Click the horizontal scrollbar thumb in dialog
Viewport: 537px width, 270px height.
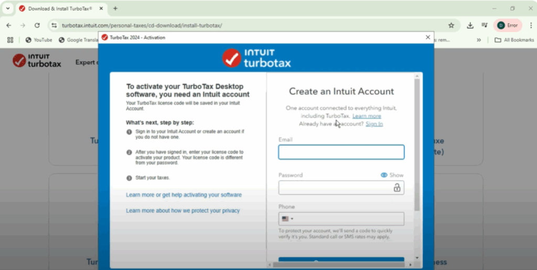338,265
